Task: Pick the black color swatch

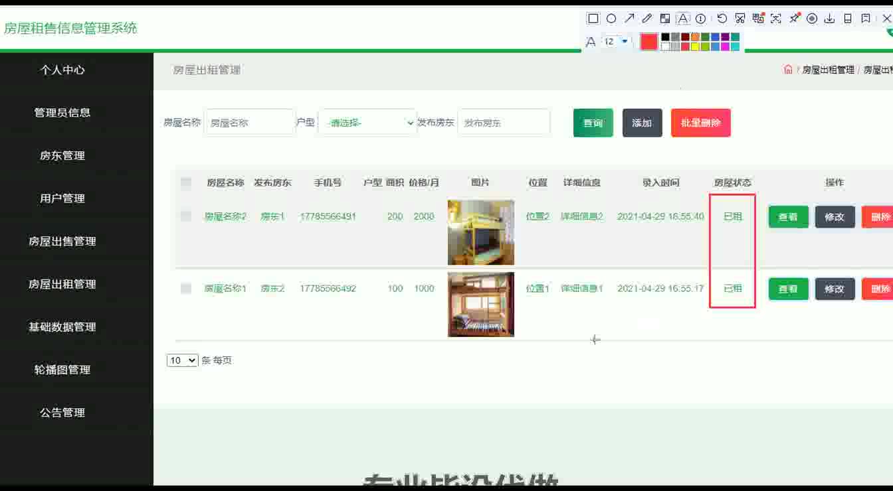Action: click(x=665, y=36)
